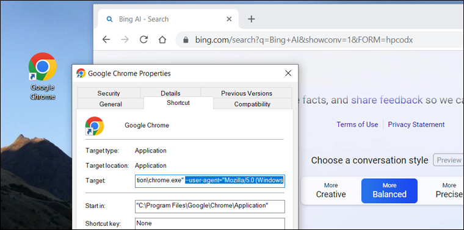Switch to the General tab
This screenshot has width=464, height=230.
pyautogui.click(x=111, y=104)
